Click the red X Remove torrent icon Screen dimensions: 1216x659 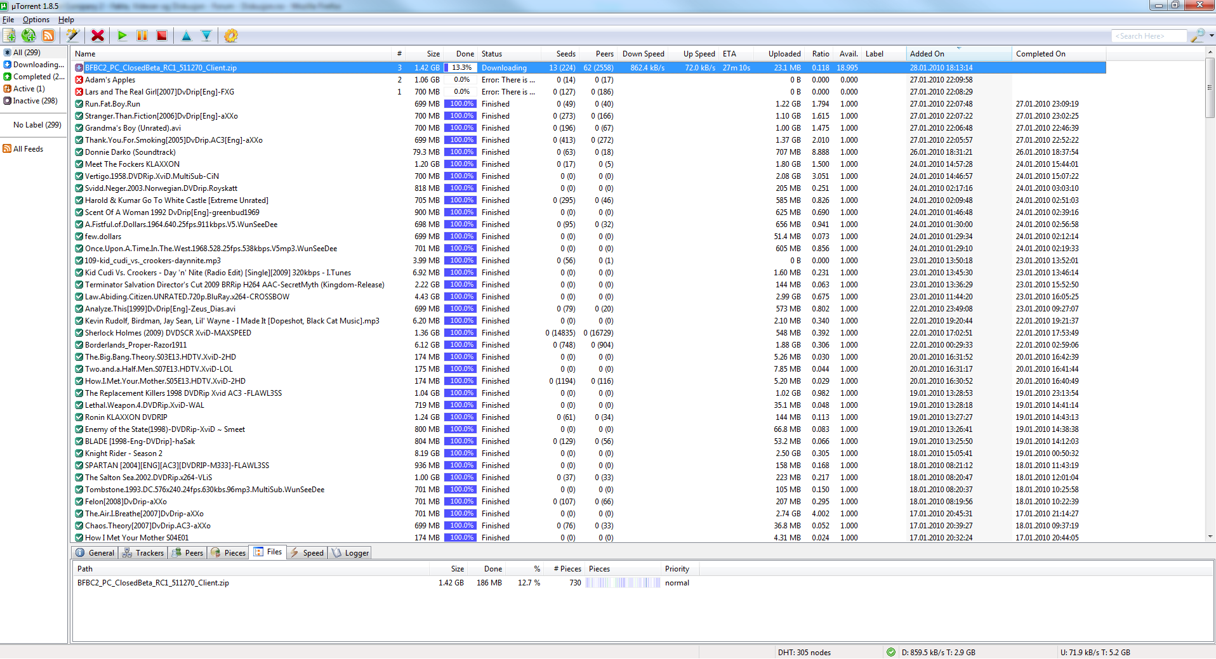(x=98, y=36)
